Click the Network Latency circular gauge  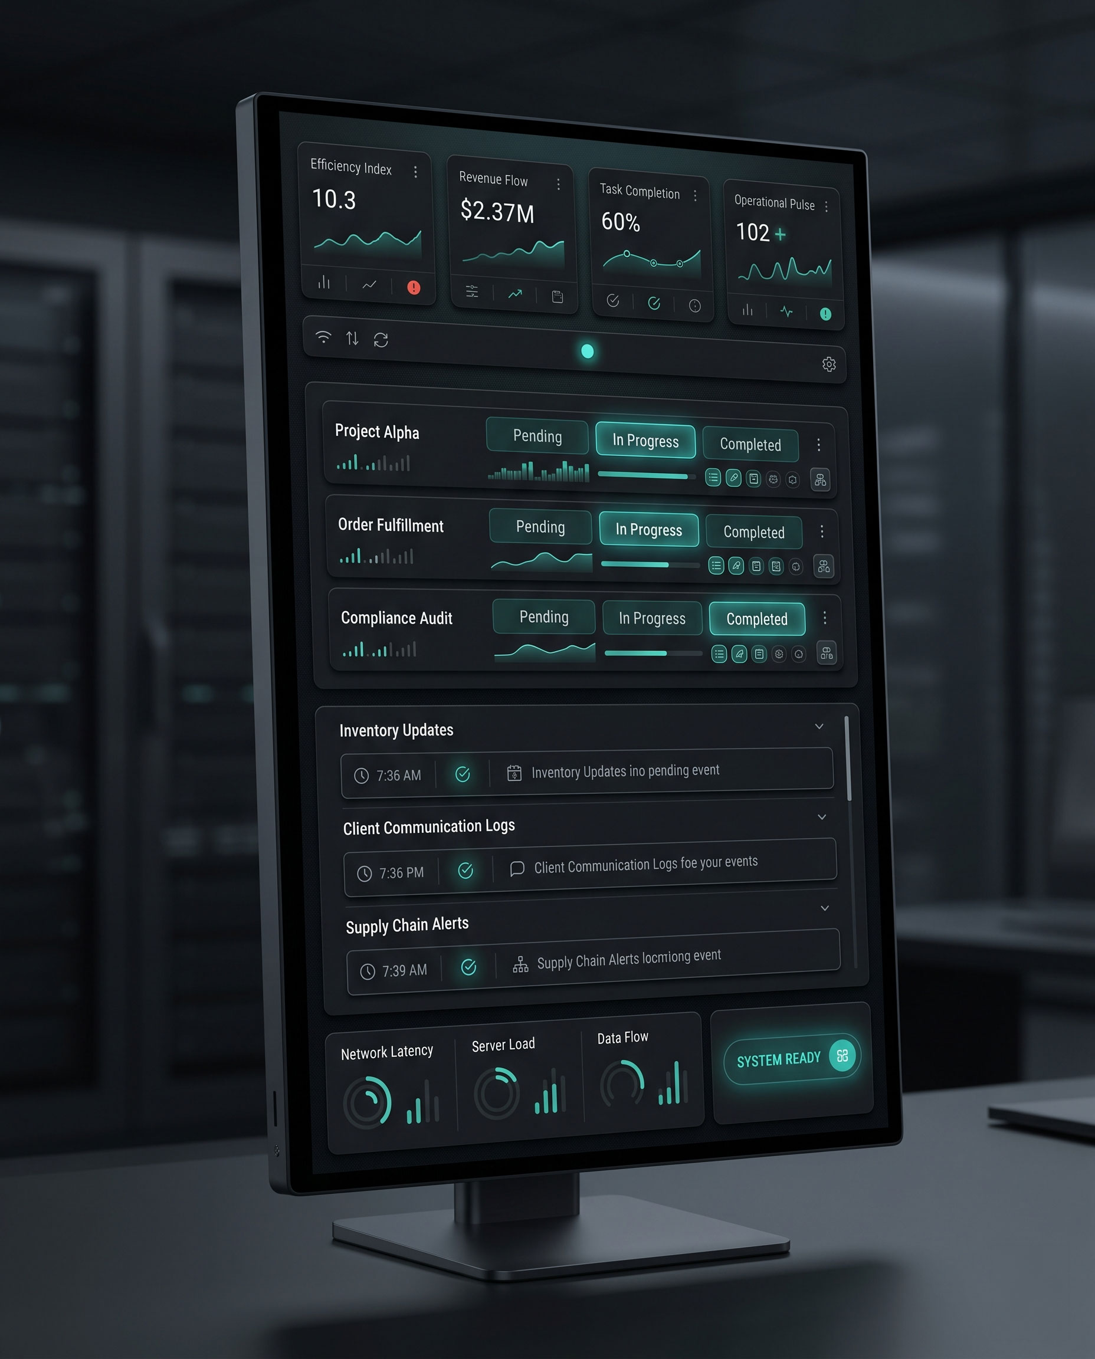pos(368,1102)
